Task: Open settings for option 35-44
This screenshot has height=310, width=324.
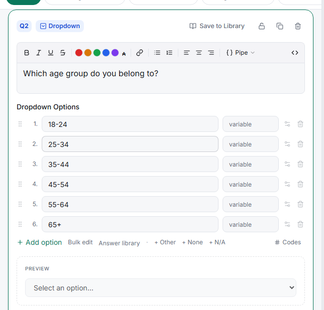Action: (287, 164)
